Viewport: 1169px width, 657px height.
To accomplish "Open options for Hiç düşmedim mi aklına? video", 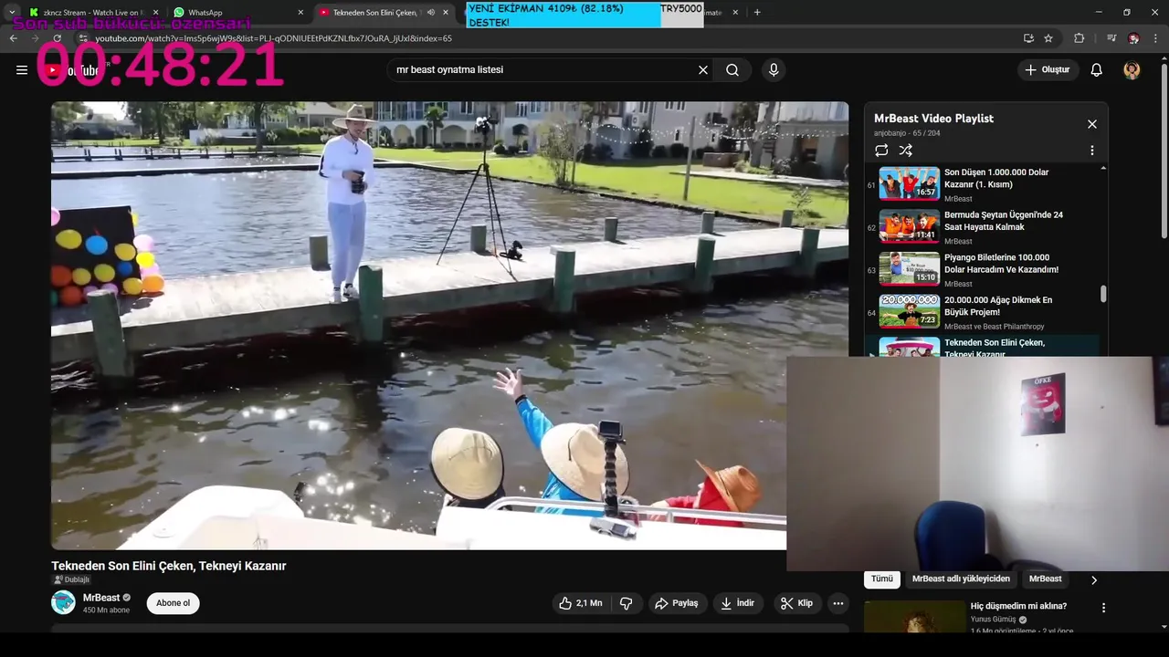I will 1103,608.
